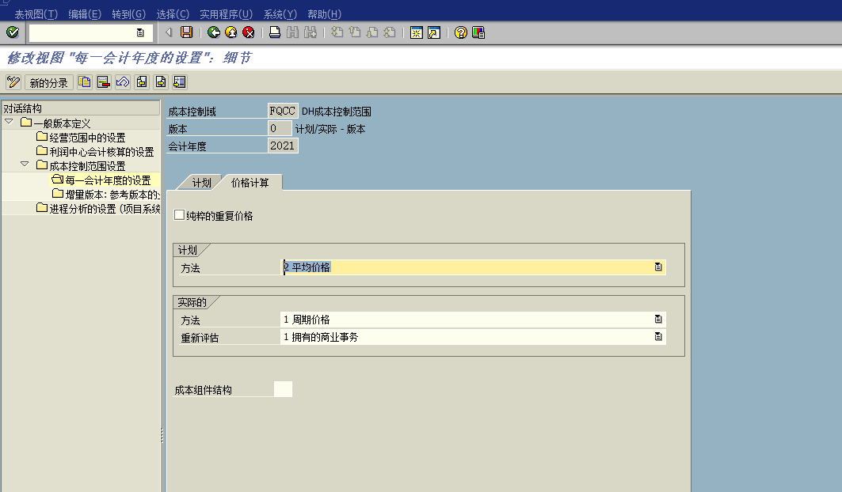Open the command field history dropdown
The width and height of the screenshot is (842, 492).
140,32
